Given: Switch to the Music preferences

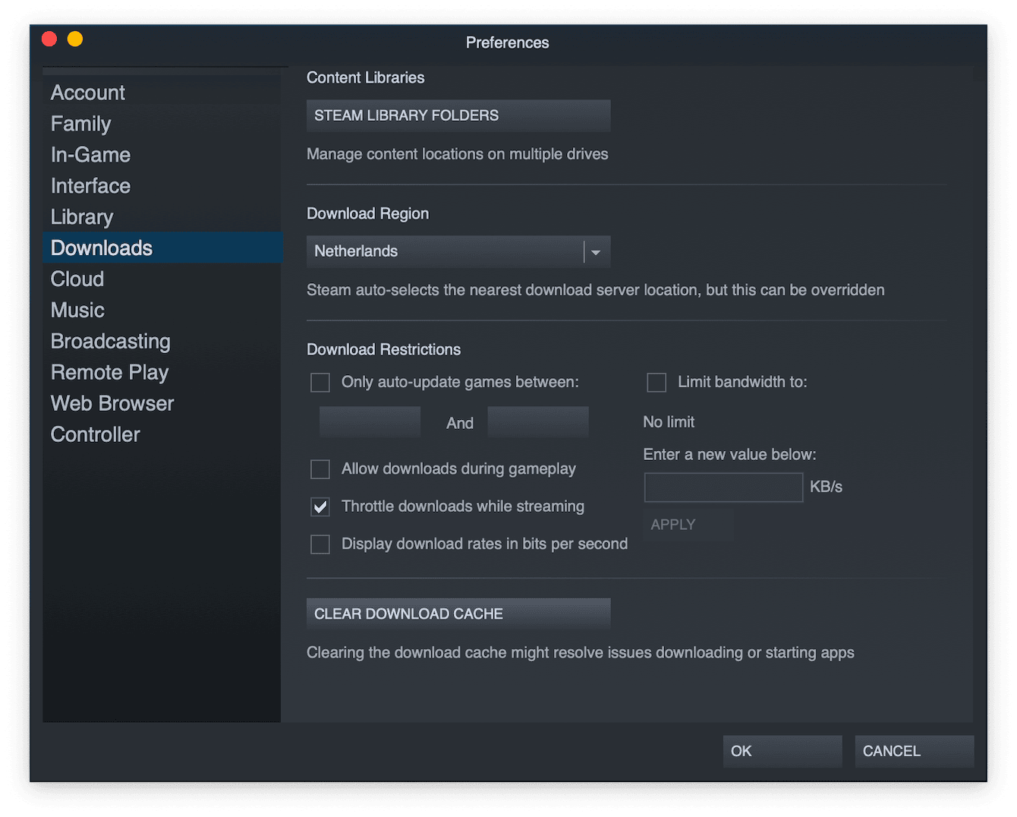Looking at the screenshot, I should tap(77, 310).
